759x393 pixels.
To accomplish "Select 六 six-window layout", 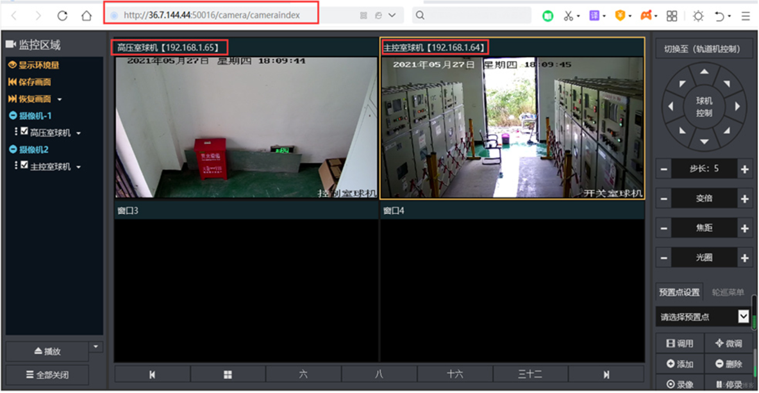I will [303, 374].
